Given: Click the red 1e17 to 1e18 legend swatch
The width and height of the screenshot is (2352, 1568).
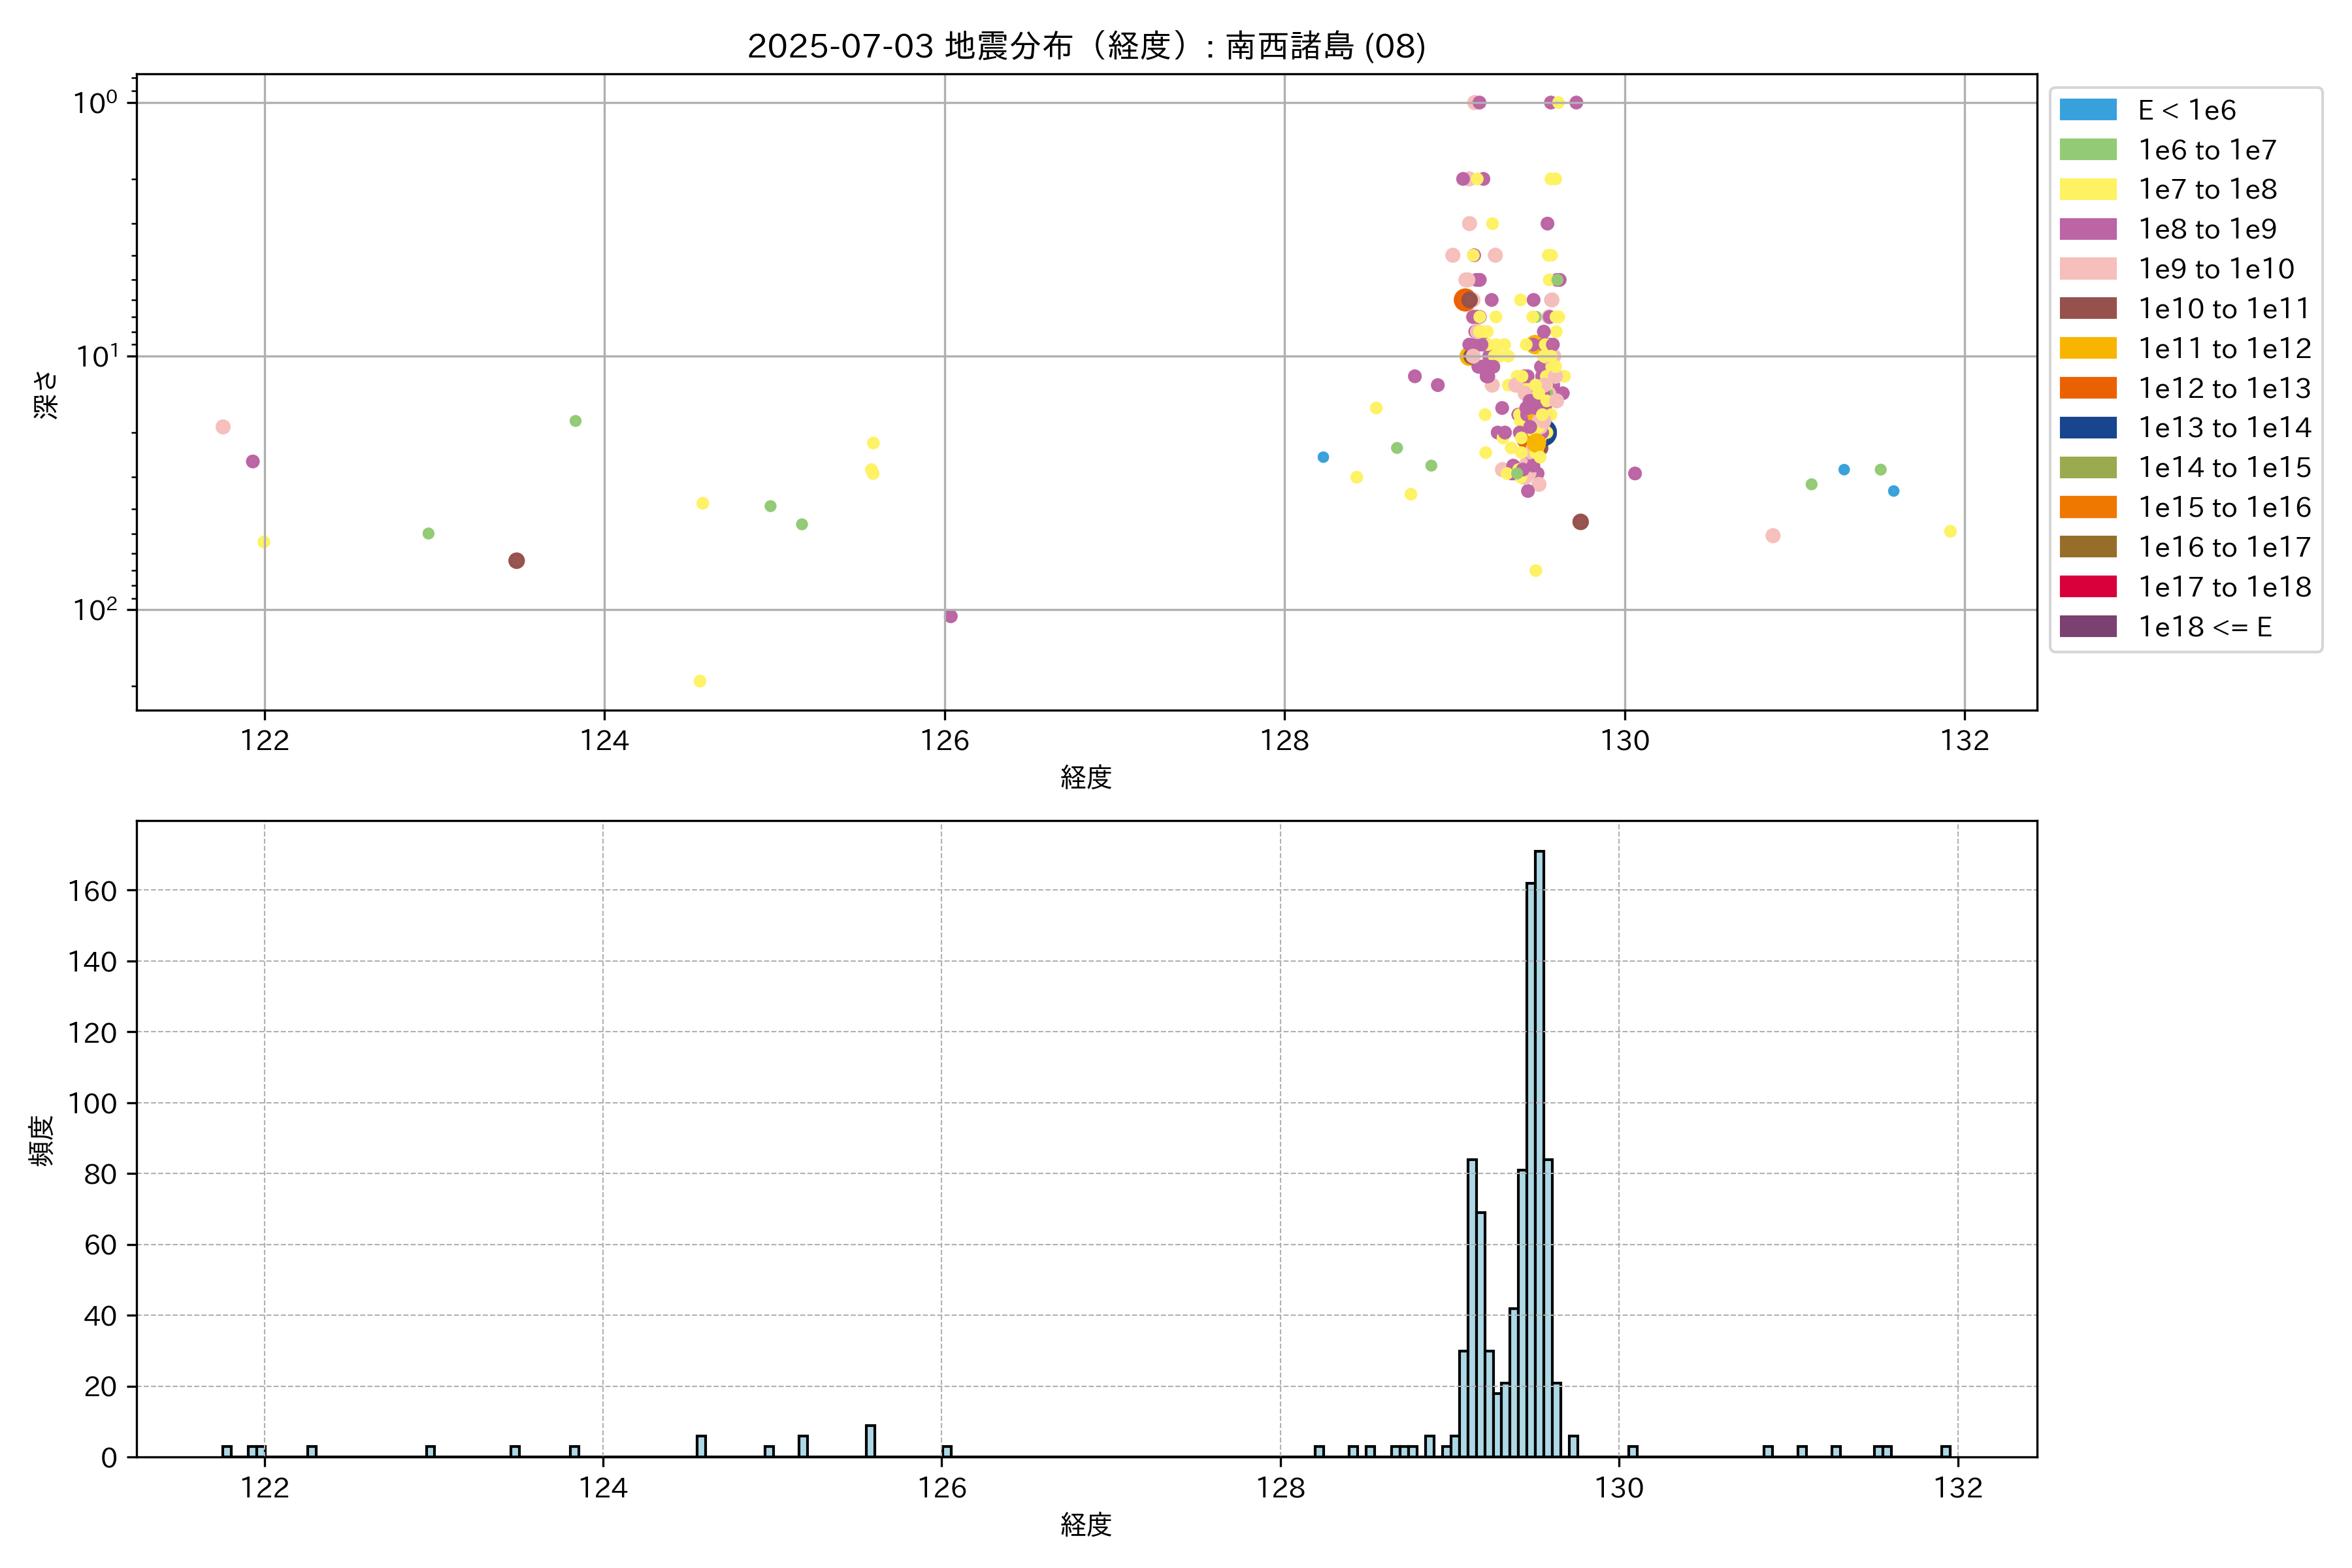Looking at the screenshot, I should pos(2087,587).
